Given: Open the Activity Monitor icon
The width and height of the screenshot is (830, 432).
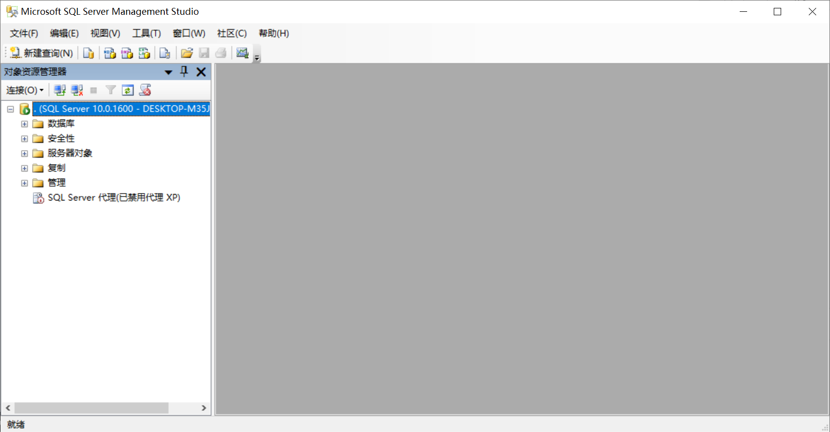Looking at the screenshot, I should pyautogui.click(x=242, y=53).
